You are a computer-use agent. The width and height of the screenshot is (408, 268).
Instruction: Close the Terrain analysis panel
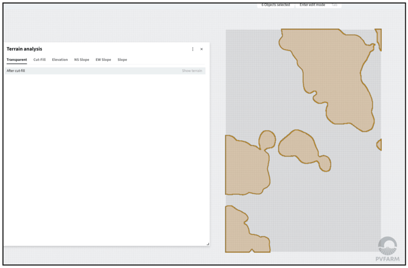[202, 49]
